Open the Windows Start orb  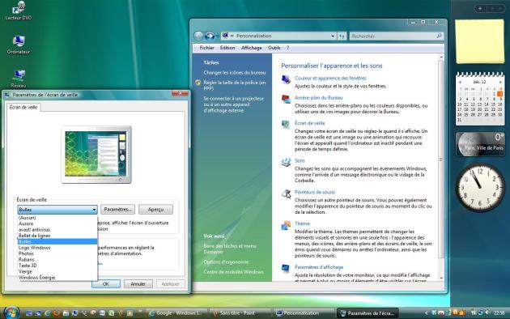[11, 313]
